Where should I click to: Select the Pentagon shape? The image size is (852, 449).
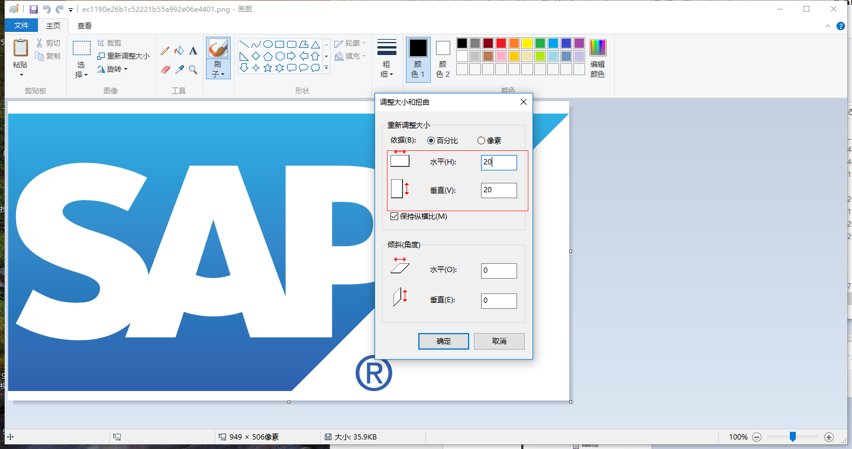267,56
